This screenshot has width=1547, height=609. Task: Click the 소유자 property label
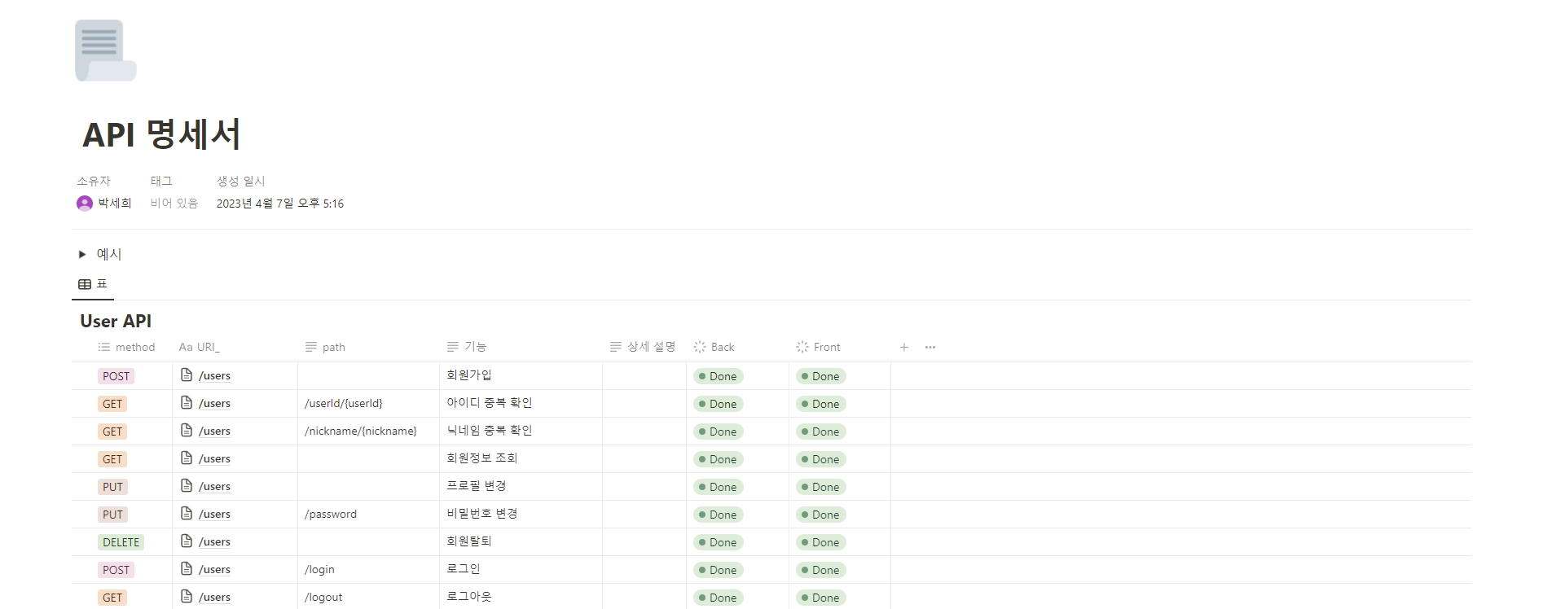coord(94,181)
